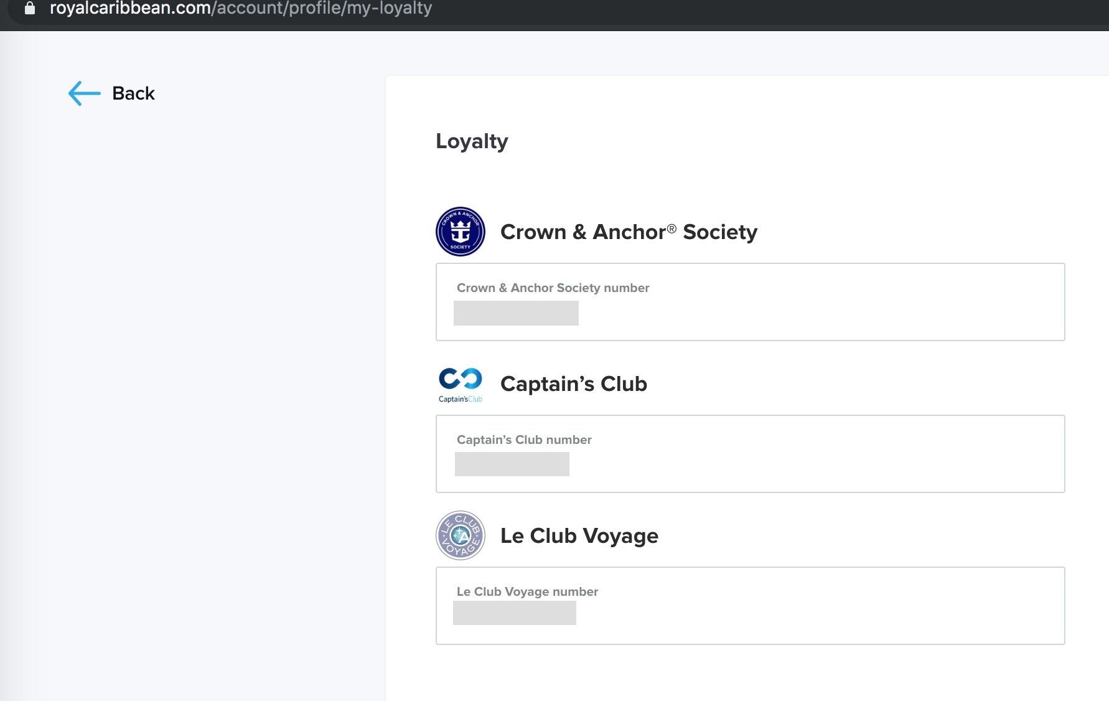This screenshot has height=701, width=1109.
Task: Click the Le Club Voyage number field
Action: (x=751, y=606)
